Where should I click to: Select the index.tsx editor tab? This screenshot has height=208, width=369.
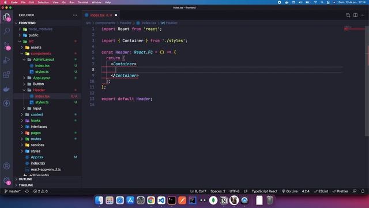[101, 15]
